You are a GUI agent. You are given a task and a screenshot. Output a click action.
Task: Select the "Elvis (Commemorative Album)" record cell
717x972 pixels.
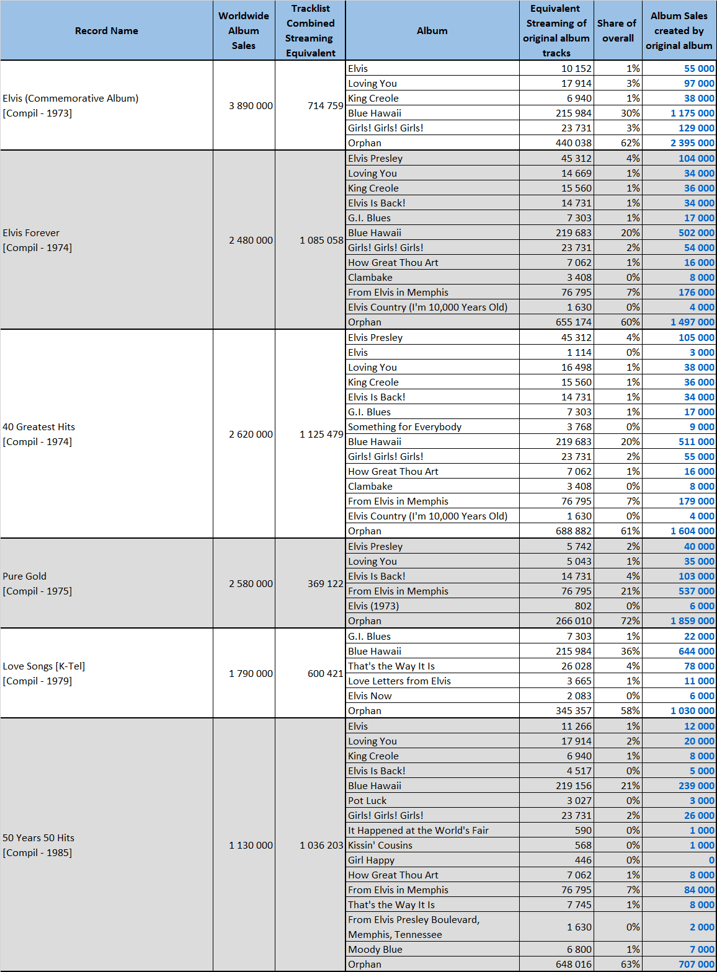click(x=107, y=105)
